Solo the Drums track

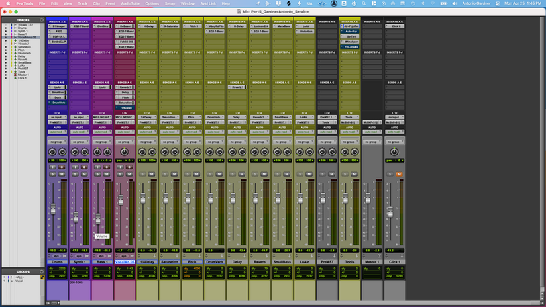(52, 174)
